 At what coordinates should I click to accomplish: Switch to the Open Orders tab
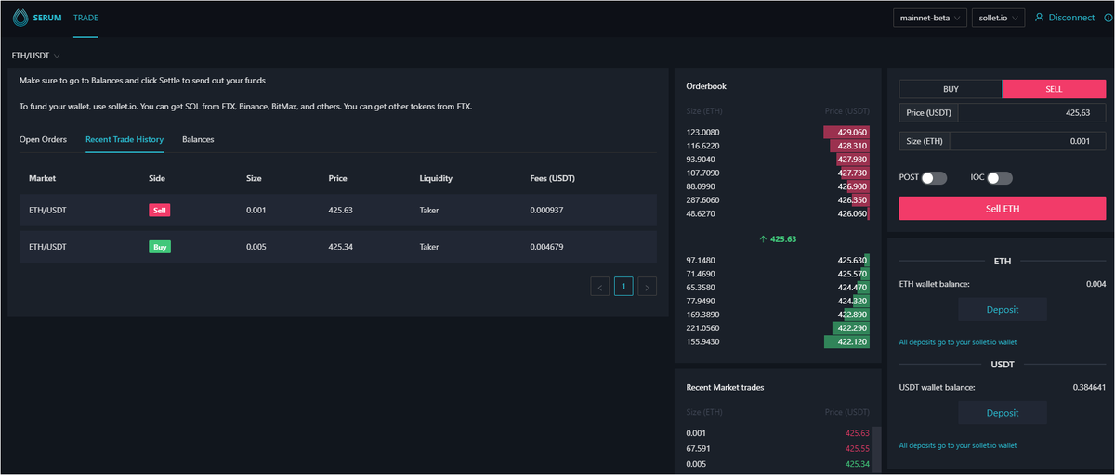click(x=43, y=139)
